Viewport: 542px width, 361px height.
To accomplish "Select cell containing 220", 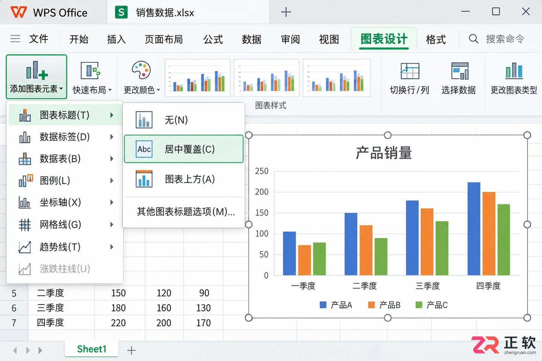I will coord(118,323).
